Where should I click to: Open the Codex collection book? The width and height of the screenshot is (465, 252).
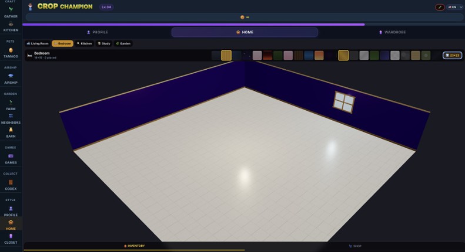click(x=11, y=185)
